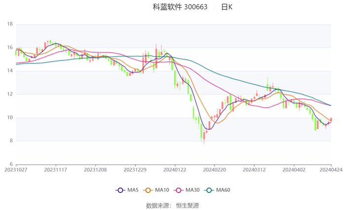Select the 20240122 x-axis date label
This screenshot has height=210, width=345.
(x=175, y=170)
